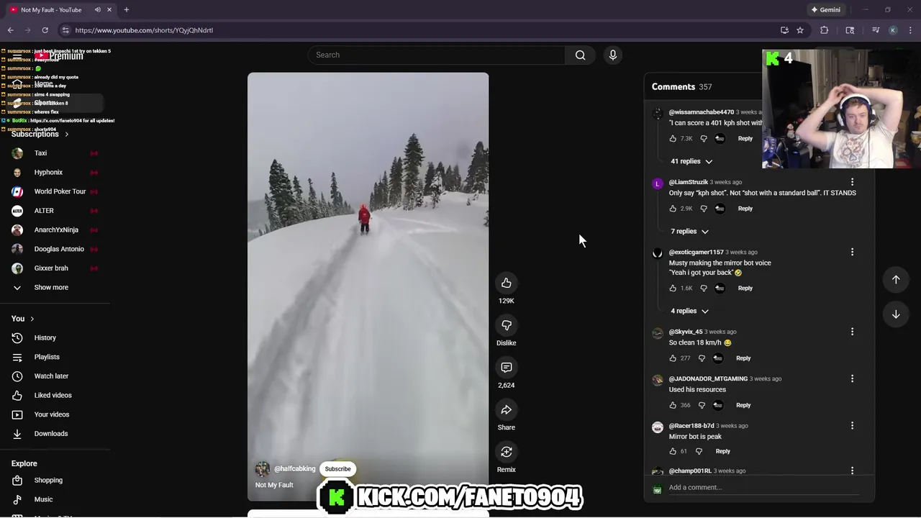
Task: Share the short video
Action: (507, 409)
